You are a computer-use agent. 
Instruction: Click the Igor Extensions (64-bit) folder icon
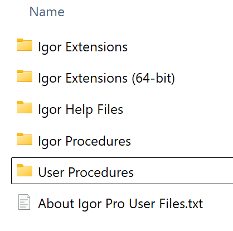click(25, 76)
